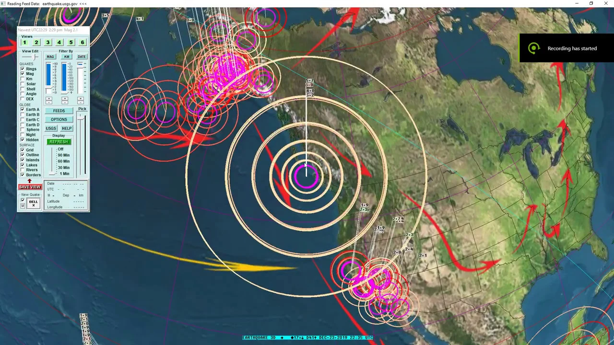The width and height of the screenshot is (614, 345).
Task: Switch to view 5
Action: tap(71, 42)
